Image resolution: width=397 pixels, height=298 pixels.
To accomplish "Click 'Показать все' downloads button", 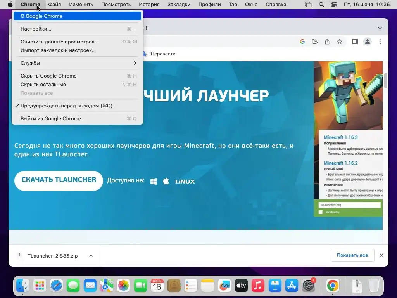I will (x=352, y=255).
